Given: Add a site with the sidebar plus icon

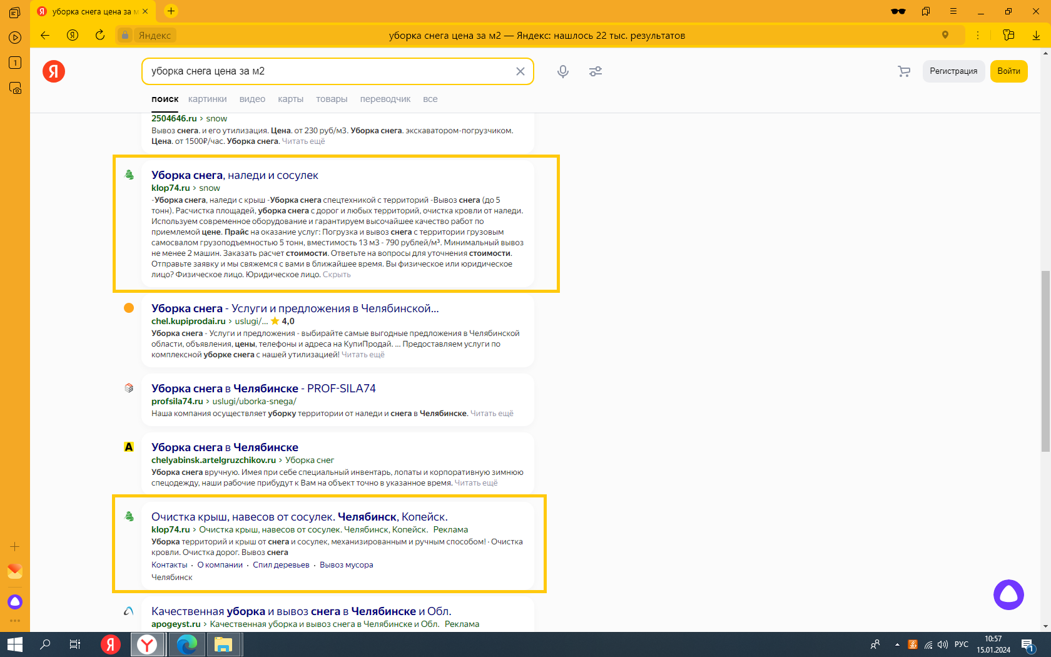Looking at the screenshot, I should coord(15,547).
